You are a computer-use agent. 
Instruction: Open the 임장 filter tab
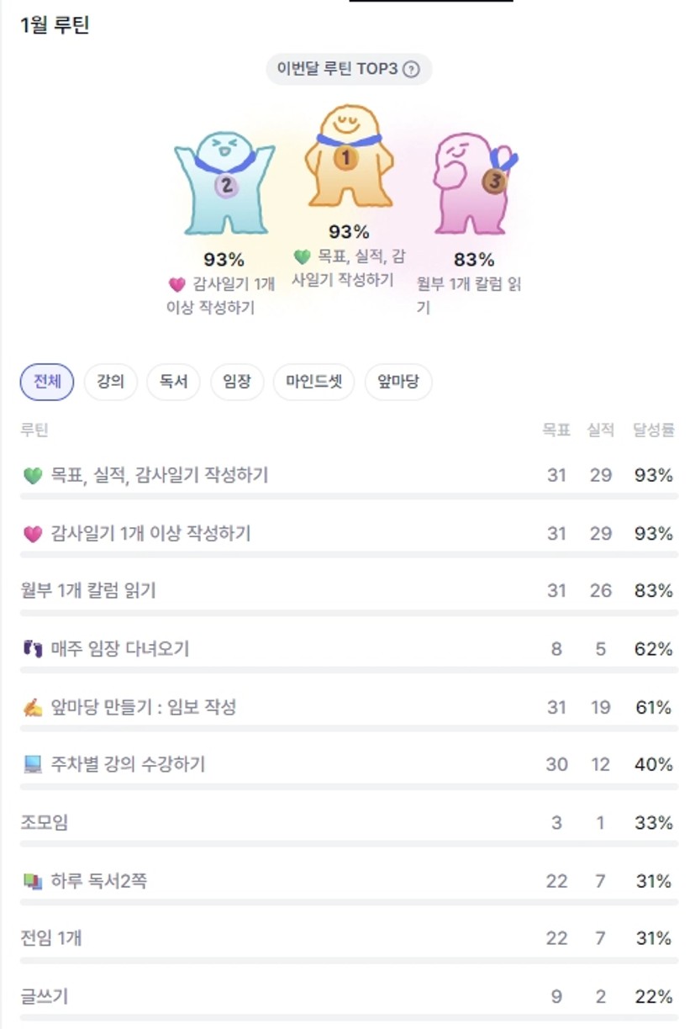[237, 383]
